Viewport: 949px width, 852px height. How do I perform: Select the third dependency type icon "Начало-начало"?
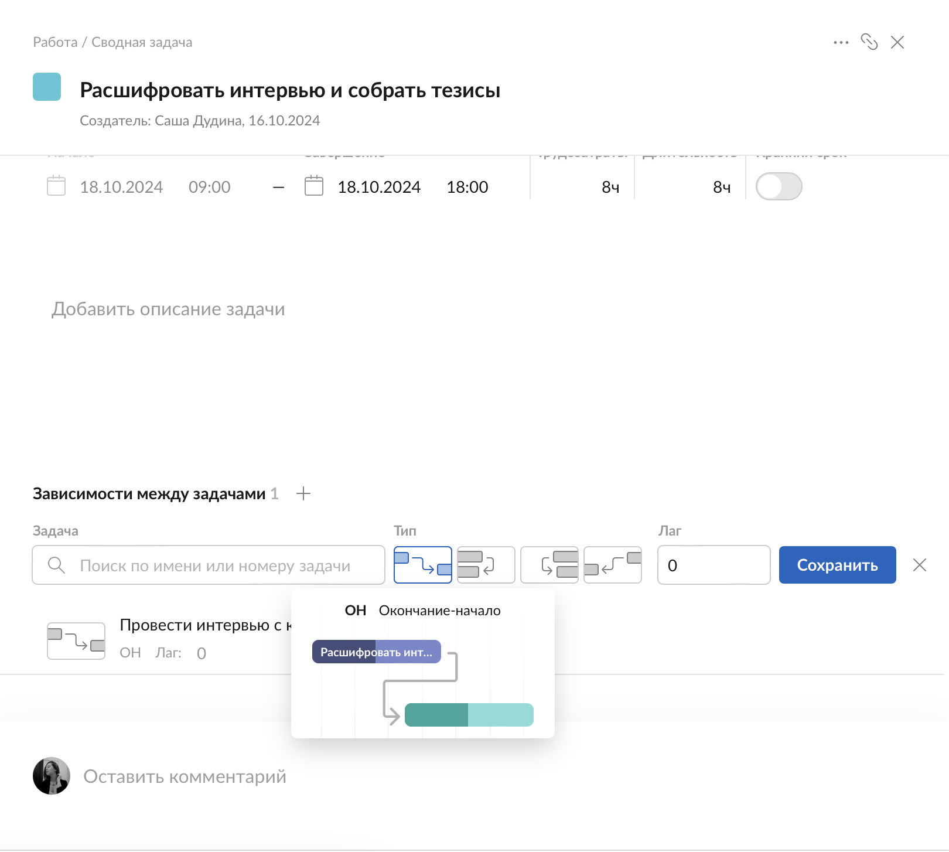pyautogui.click(x=549, y=565)
